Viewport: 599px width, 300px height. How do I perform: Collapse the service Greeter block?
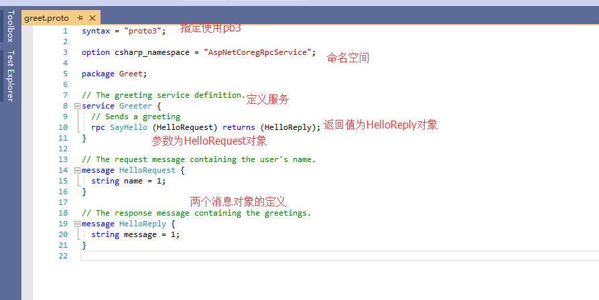(x=78, y=106)
